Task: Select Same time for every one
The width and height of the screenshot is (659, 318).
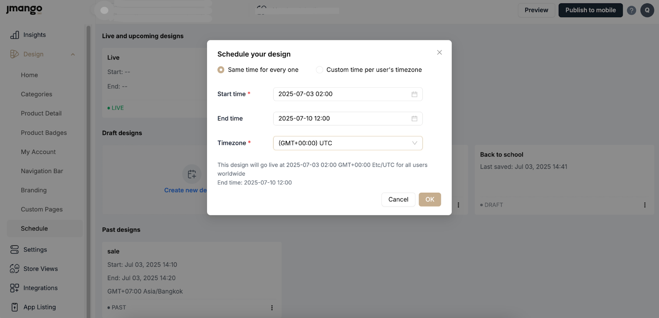Action: click(221, 70)
